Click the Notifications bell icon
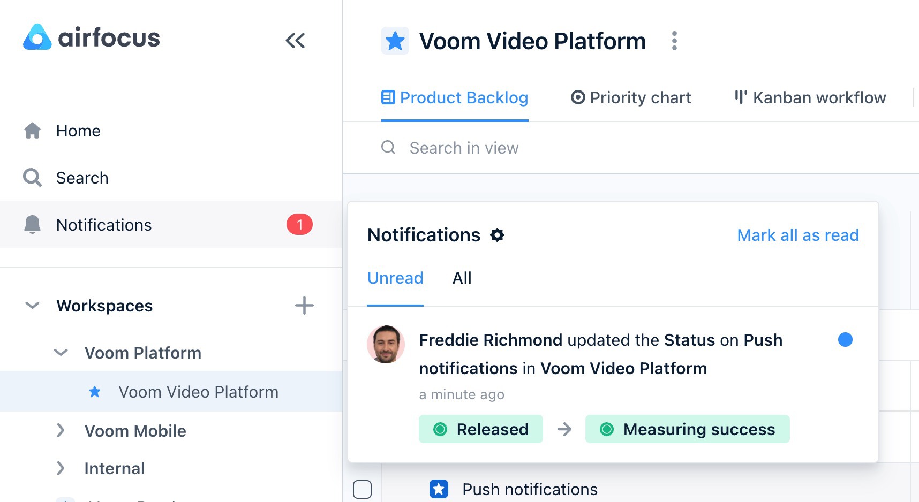This screenshot has width=919, height=502. coord(33,225)
